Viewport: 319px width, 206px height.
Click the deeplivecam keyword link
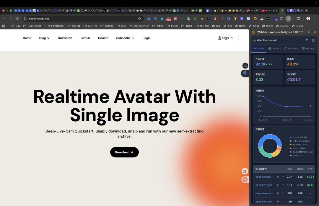point(263,177)
